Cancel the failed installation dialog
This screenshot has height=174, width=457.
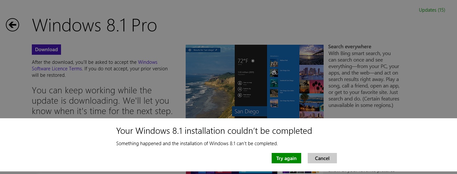(x=322, y=158)
